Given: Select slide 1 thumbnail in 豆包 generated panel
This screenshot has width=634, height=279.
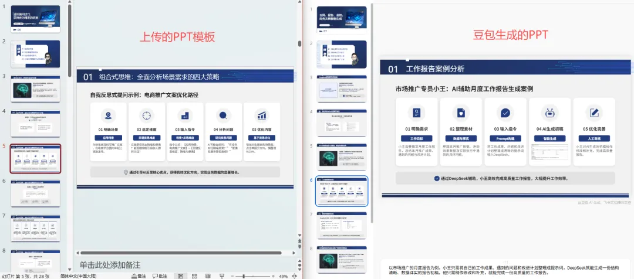Looking at the screenshot, I should [x=342, y=20].
